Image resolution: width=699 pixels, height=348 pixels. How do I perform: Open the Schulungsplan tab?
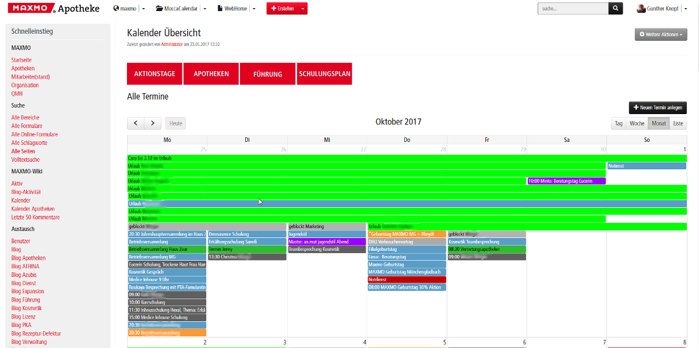324,74
